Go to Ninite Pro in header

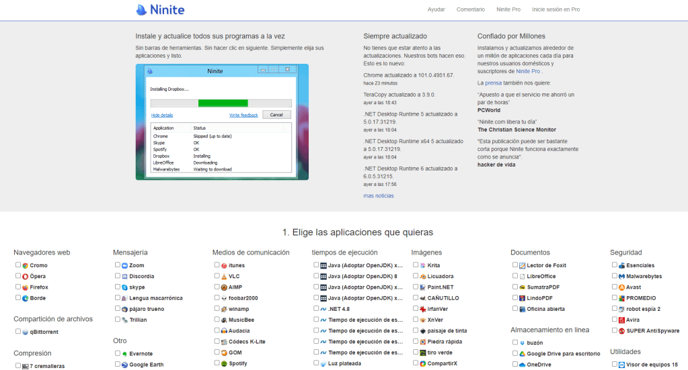tap(508, 9)
